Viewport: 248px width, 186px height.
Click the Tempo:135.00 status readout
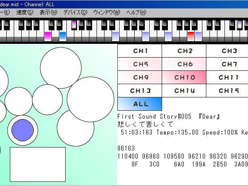tap(177, 132)
